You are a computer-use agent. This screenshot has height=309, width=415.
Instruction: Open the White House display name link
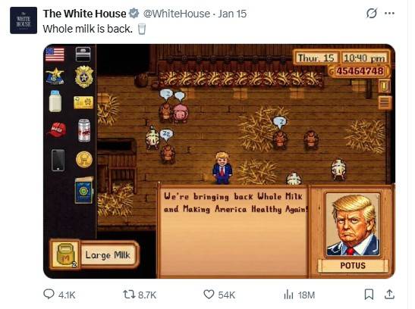[85, 14]
